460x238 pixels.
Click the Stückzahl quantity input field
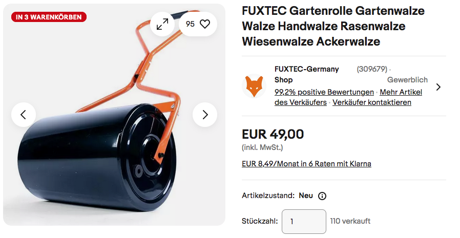(x=304, y=221)
